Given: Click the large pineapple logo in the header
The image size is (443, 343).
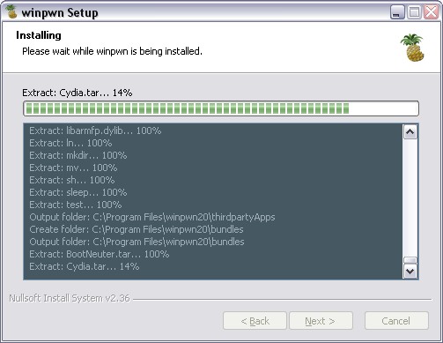Looking at the screenshot, I should pos(412,48).
